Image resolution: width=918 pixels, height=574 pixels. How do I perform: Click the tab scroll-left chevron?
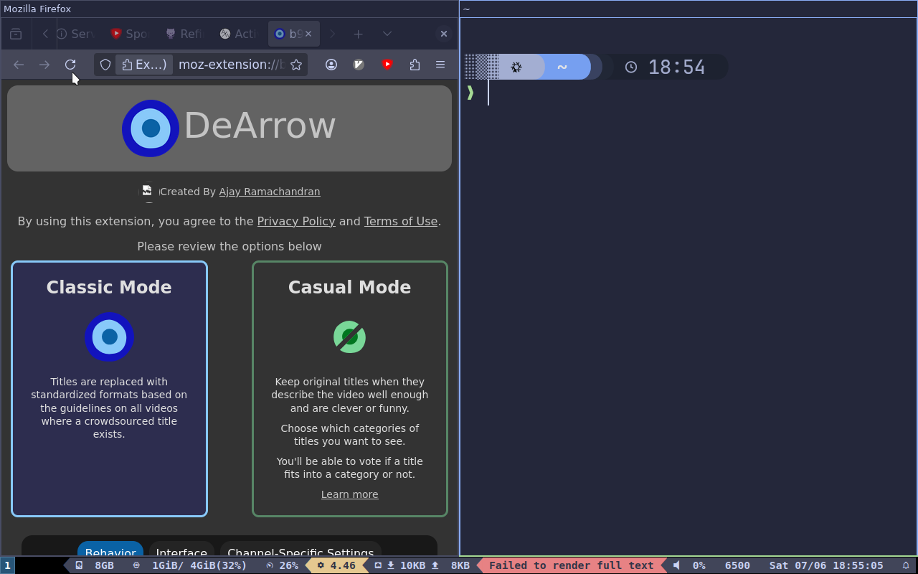[x=45, y=34]
